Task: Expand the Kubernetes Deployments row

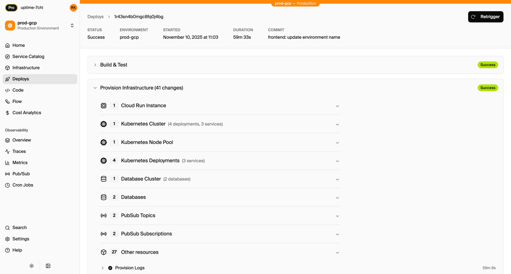Action: [337, 161]
